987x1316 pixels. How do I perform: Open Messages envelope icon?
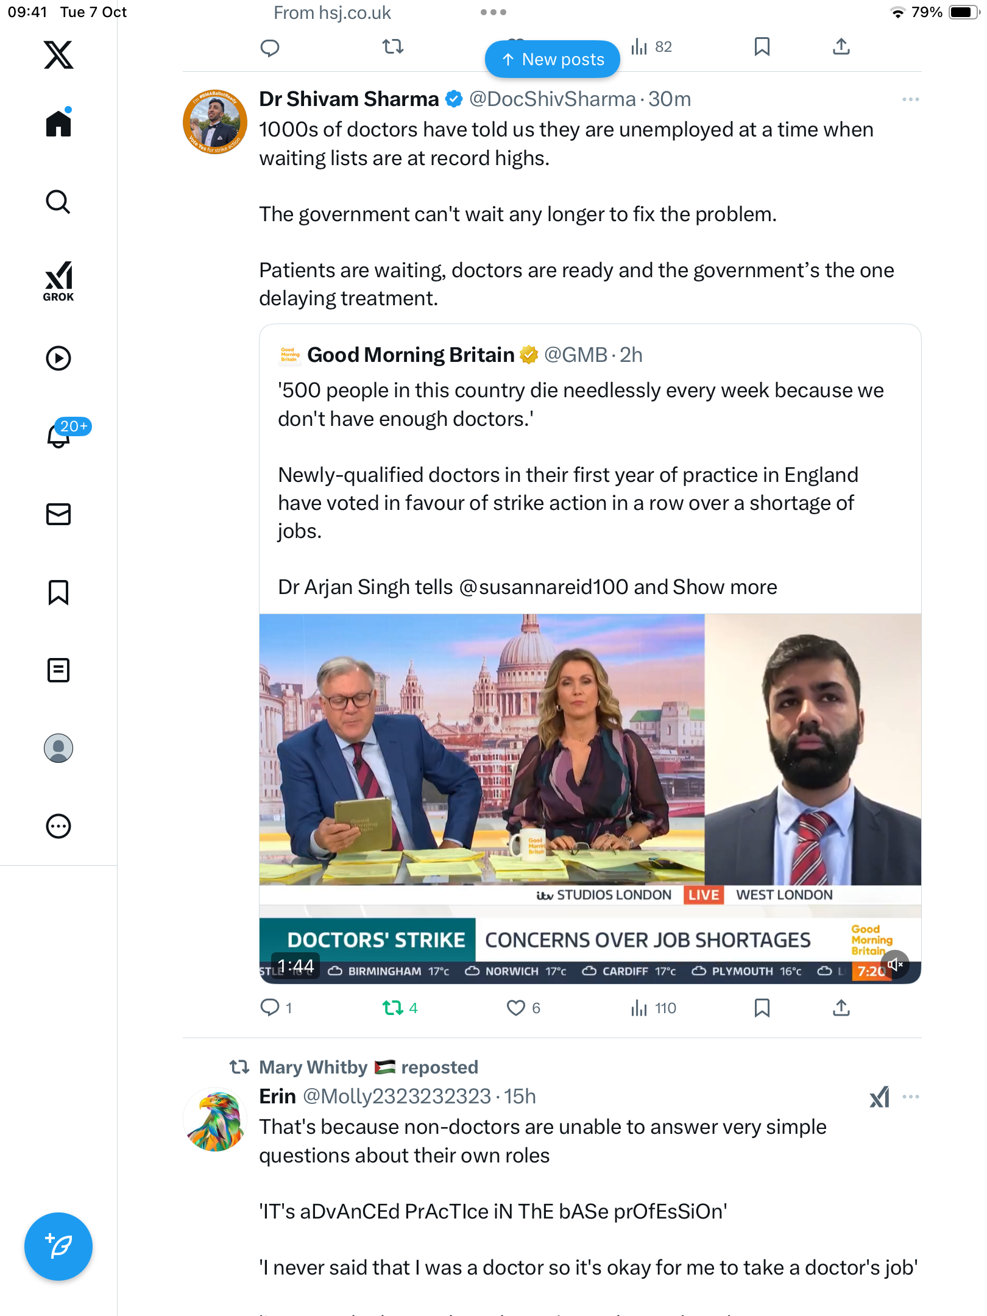pyautogui.click(x=58, y=514)
